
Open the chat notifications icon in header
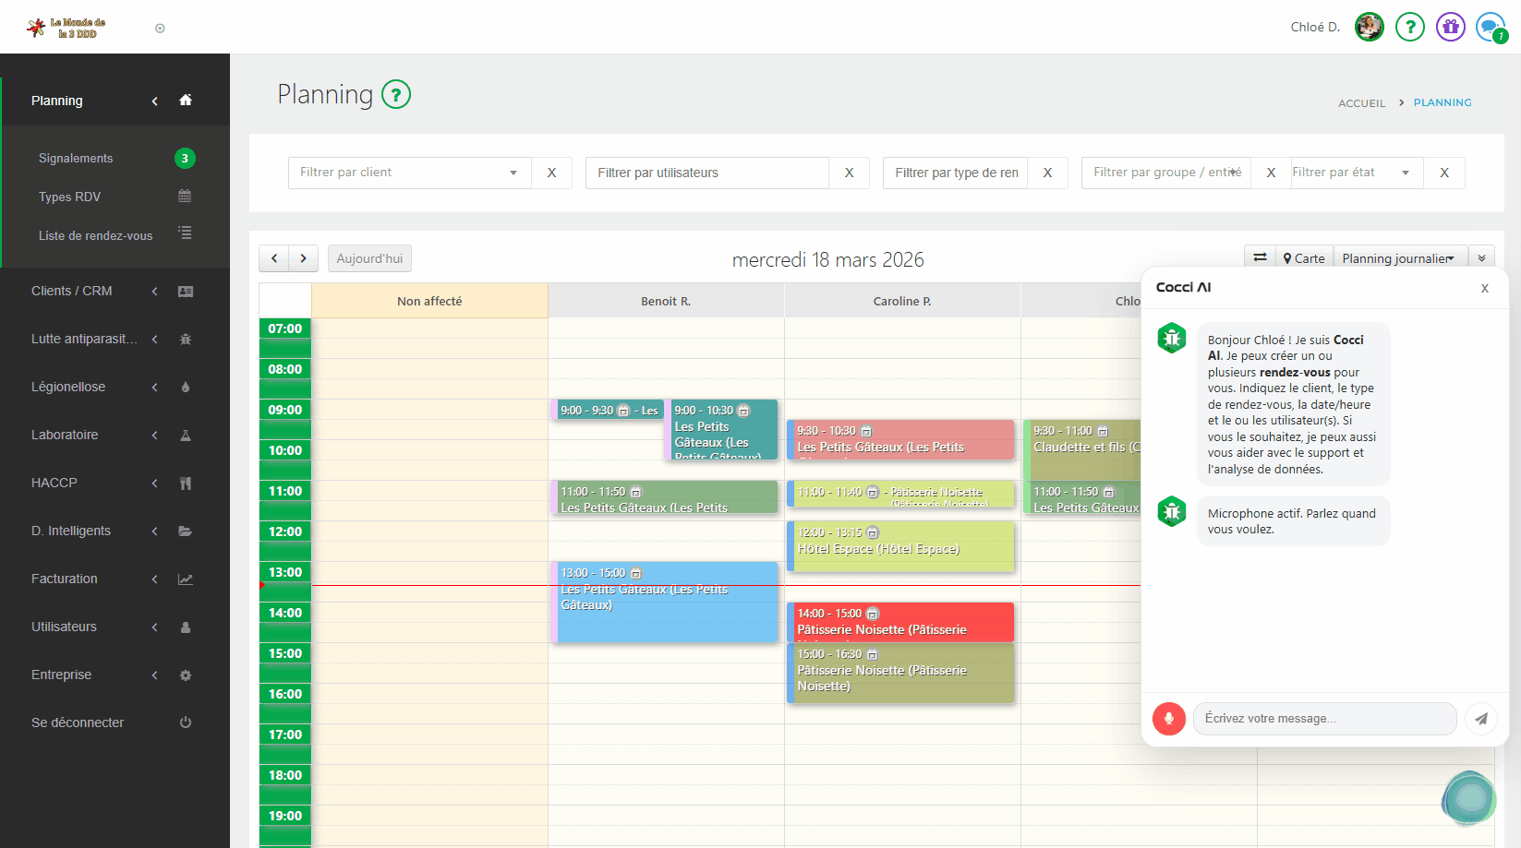click(x=1490, y=27)
